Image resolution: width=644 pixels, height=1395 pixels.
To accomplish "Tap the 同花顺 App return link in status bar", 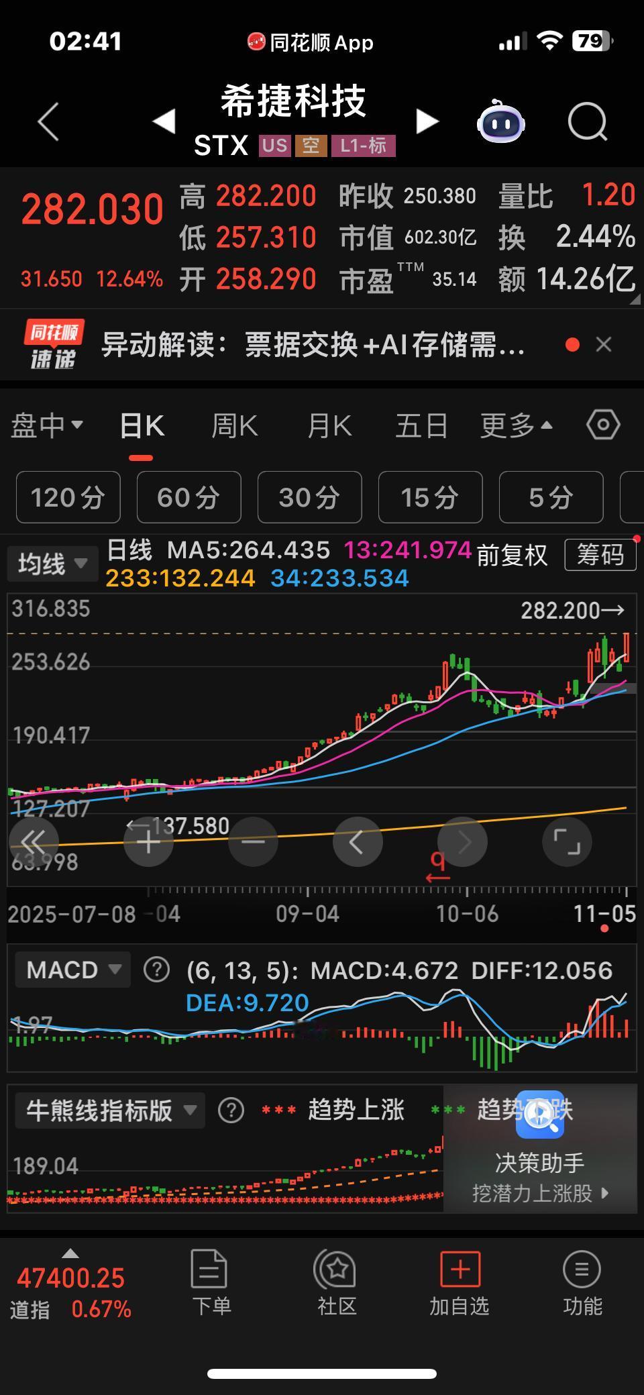I will 310,43.
